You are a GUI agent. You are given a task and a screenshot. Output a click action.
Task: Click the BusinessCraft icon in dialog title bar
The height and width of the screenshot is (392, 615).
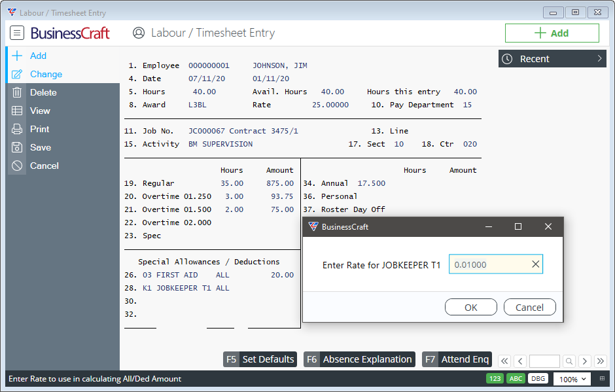[313, 227]
